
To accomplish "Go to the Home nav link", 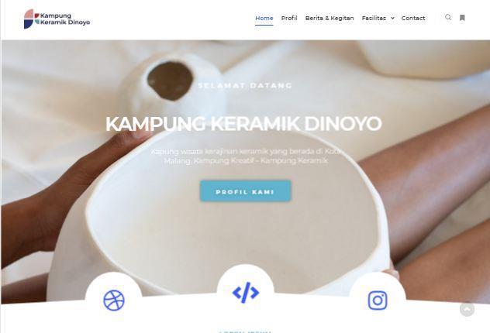I will pos(264,18).
